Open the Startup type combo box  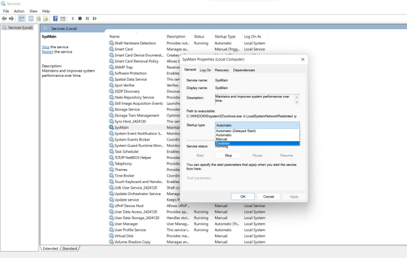(x=257, y=125)
